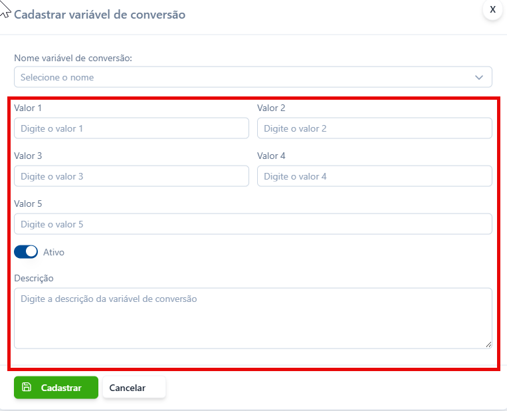Click the Cadastrar variável de conversão title
The width and height of the screenshot is (507, 411).
[100, 15]
